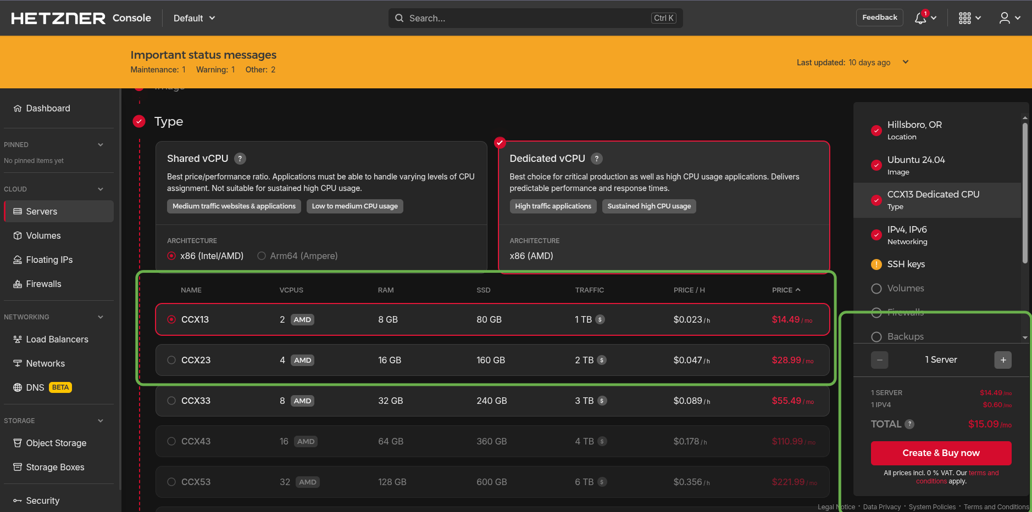Screen dimensions: 1032x512
Task: Jump to Backups step in summary
Action: 937,336
